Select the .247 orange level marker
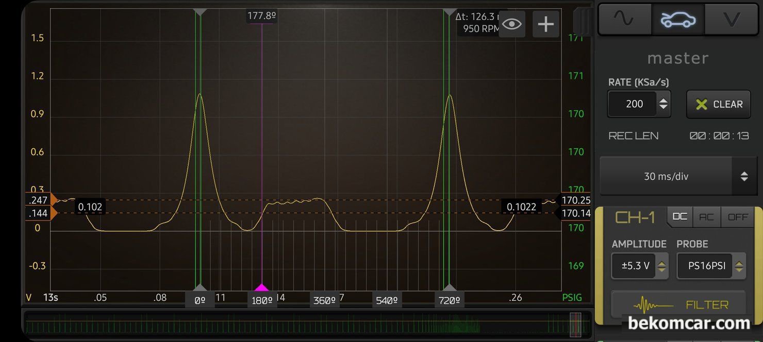The width and height of the screenshot is (763, 342). click(x=39, y=200)
